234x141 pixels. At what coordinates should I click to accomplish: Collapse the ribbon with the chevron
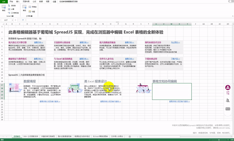click(x=233, y=16)
